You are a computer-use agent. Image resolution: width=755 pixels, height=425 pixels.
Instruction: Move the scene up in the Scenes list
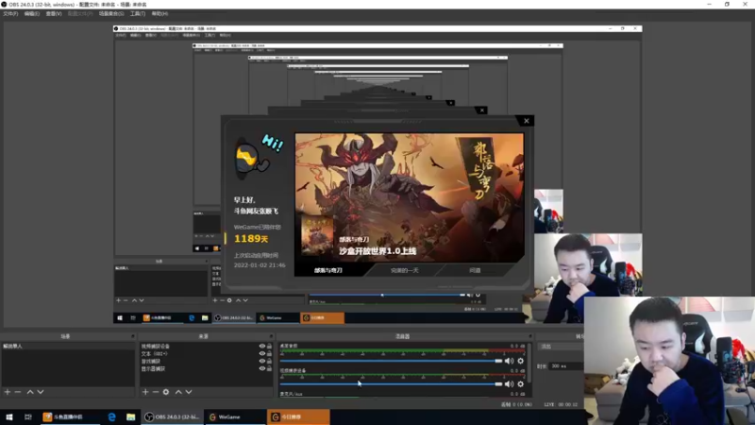pos(30,392)
